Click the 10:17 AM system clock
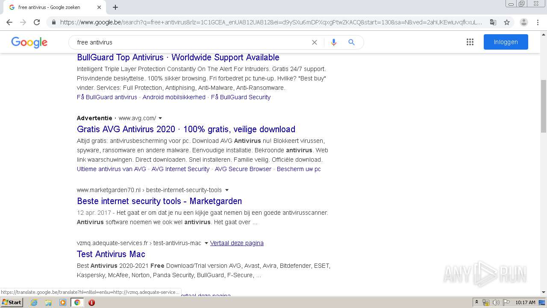 (525, 302)
